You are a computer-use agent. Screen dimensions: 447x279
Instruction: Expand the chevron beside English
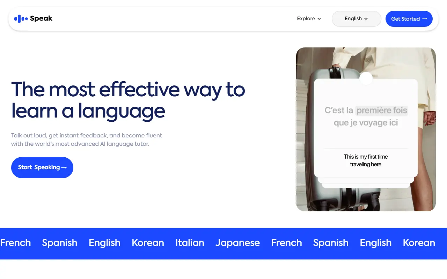coord(366,19)
